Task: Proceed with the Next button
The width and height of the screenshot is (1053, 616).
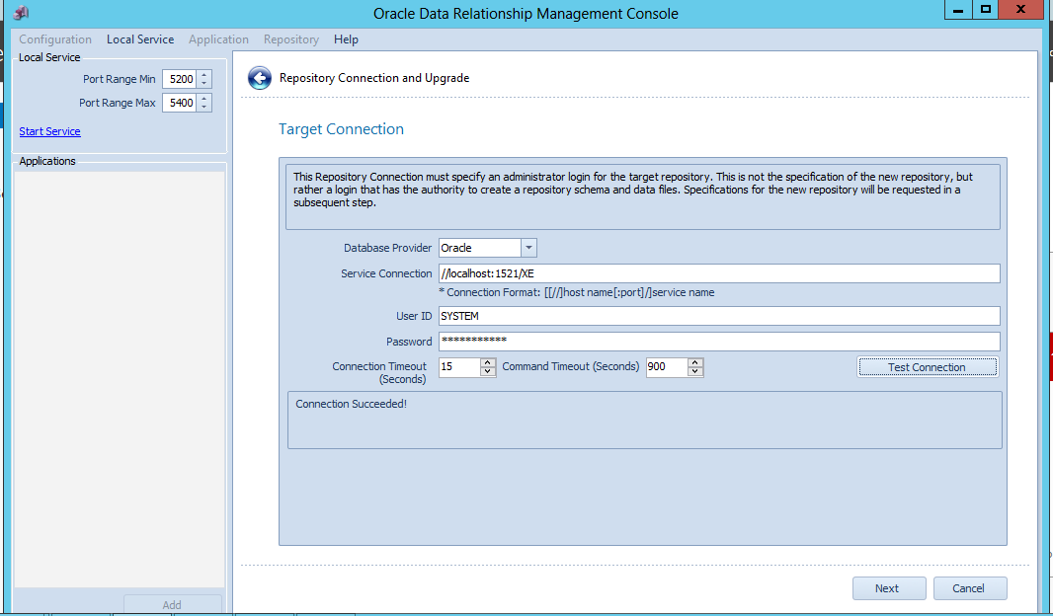Action: 889,588
